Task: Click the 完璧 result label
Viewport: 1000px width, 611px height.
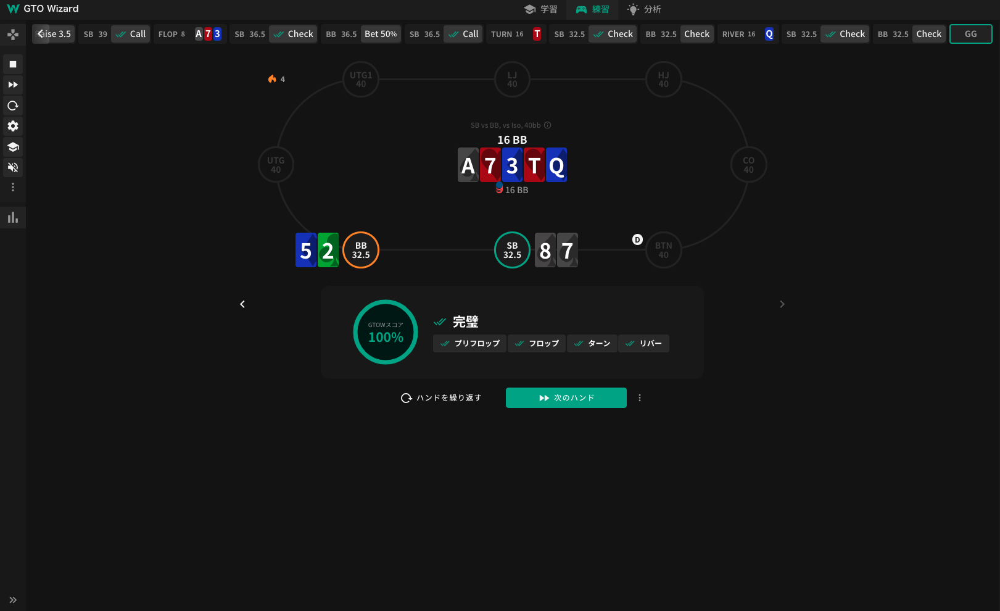Action: click(466, 322)
